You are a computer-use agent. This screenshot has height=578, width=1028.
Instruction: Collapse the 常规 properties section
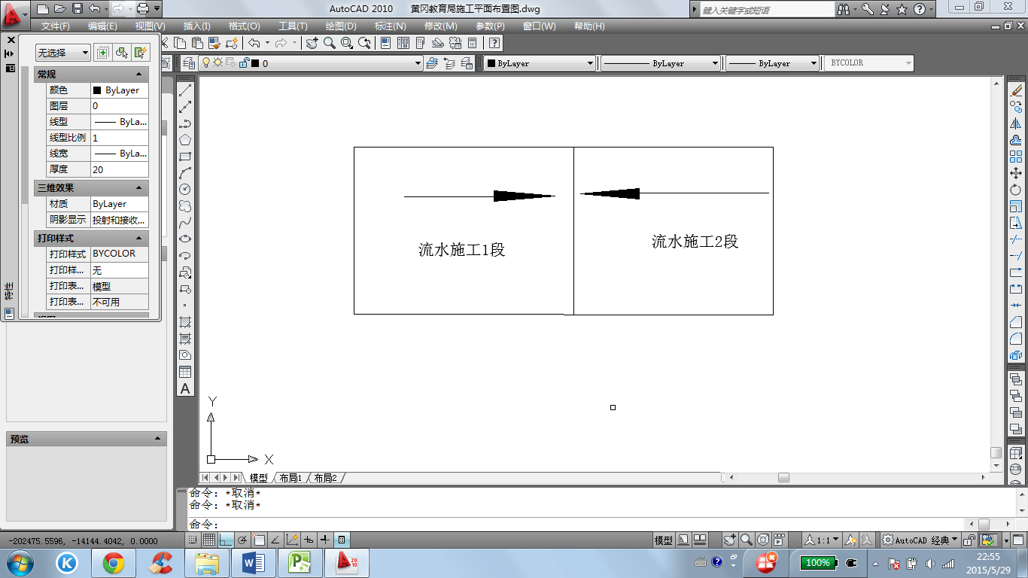point(138,74)
